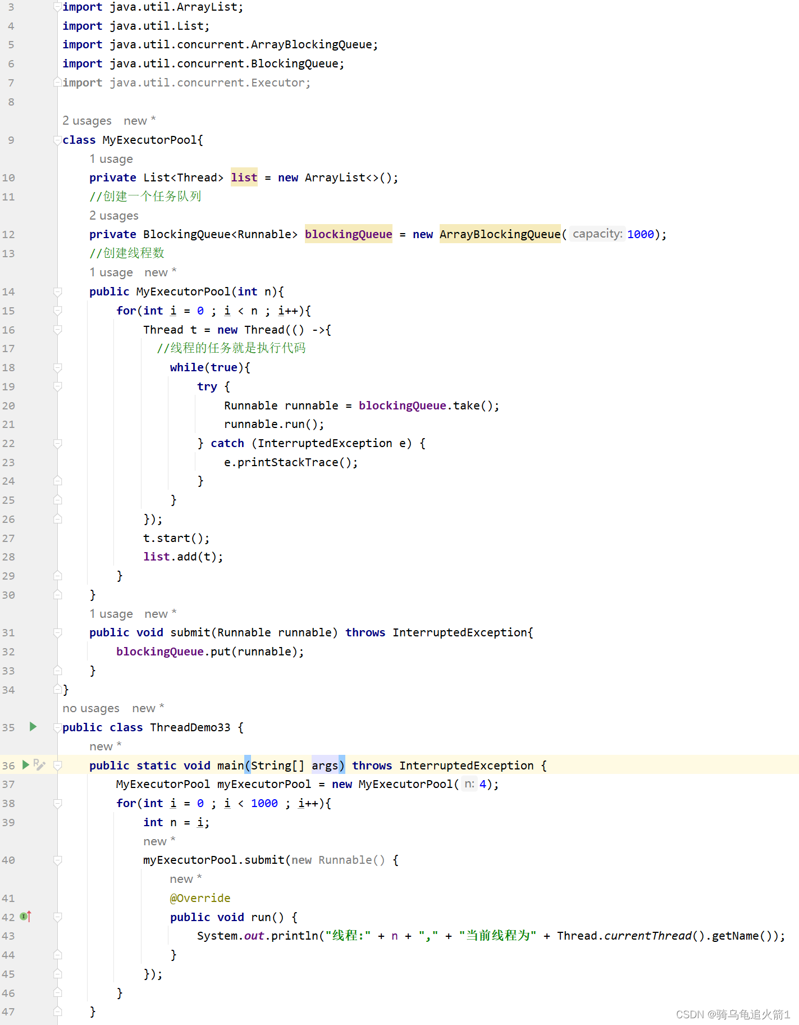Collapse the MyExecutorPool class fold at line 9
The height and width of the screenshot is (1025, 799).
57,140
